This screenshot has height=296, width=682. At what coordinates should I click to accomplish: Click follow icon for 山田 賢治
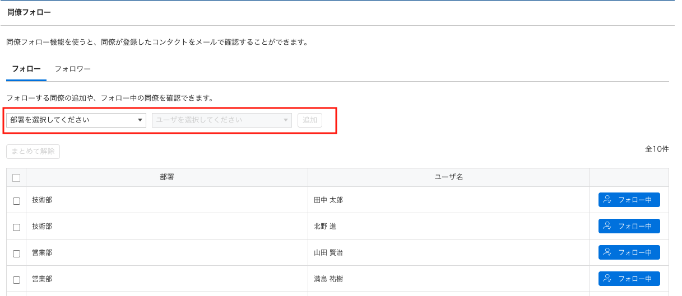(x=607, y=252)
